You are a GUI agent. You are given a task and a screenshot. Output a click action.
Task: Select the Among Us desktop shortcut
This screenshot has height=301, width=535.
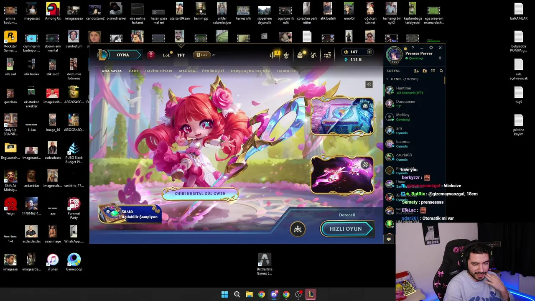pos(53,12)
